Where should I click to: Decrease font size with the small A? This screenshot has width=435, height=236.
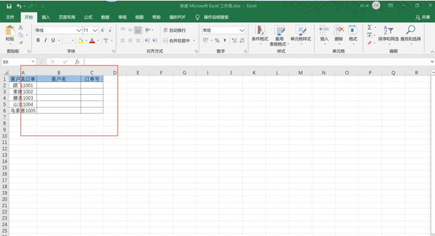point(110,30)
